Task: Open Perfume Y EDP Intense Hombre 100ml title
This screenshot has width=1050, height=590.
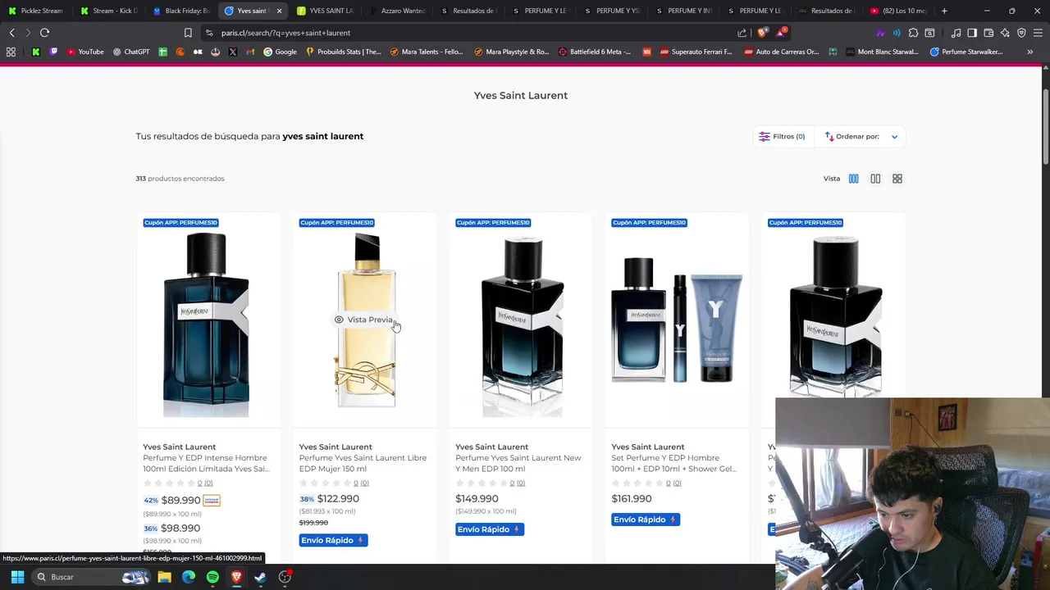Action: click(x=206, y=463)
